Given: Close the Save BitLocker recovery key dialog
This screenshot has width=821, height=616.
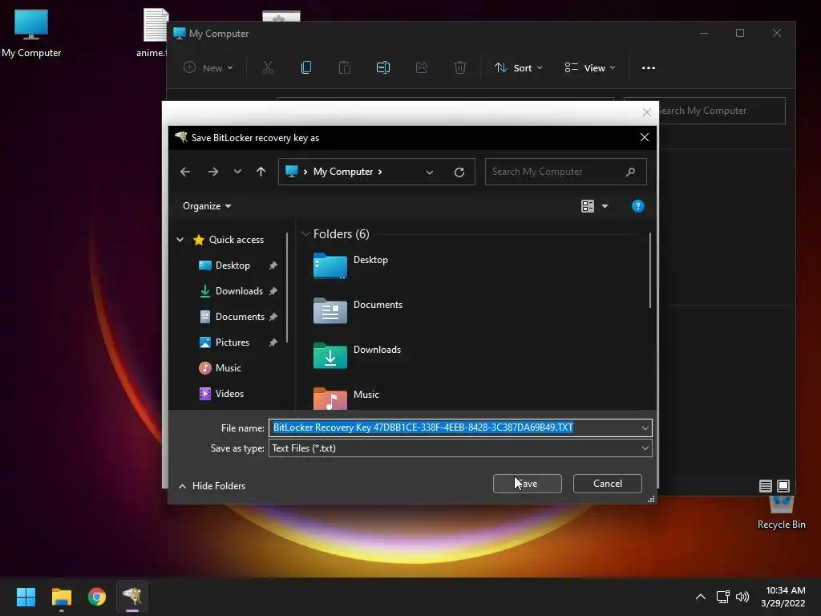Looking at the screenshot, I should [645, 137].
